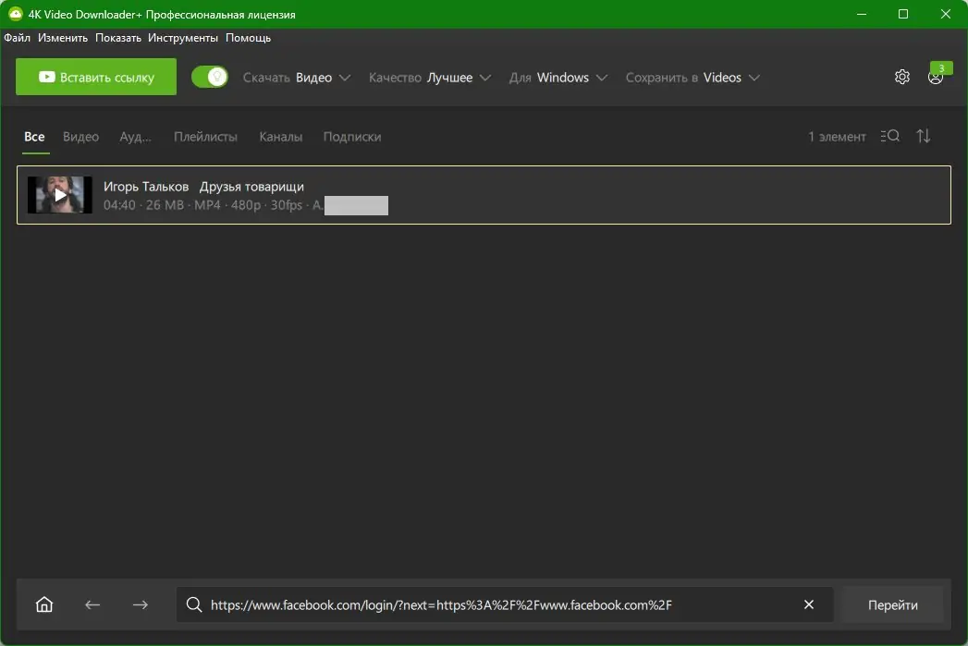968x646 pixels.
Task: Click the 1 элемент counter
Action: click(837, 137)
